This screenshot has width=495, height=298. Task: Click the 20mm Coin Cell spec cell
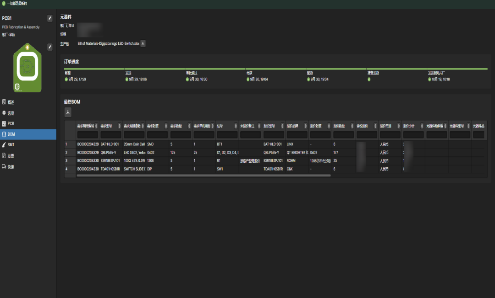(x=134, y=144)
